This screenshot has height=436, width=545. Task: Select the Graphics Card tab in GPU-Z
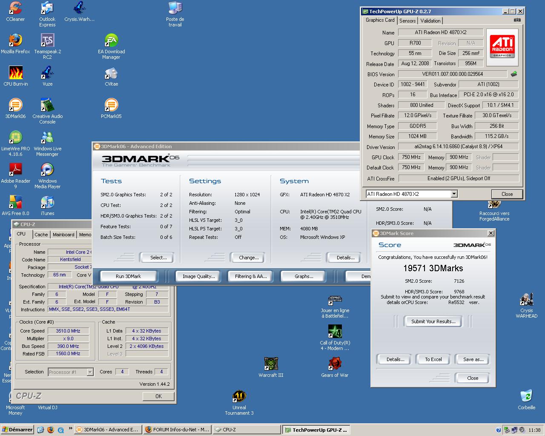click(380, 20)
